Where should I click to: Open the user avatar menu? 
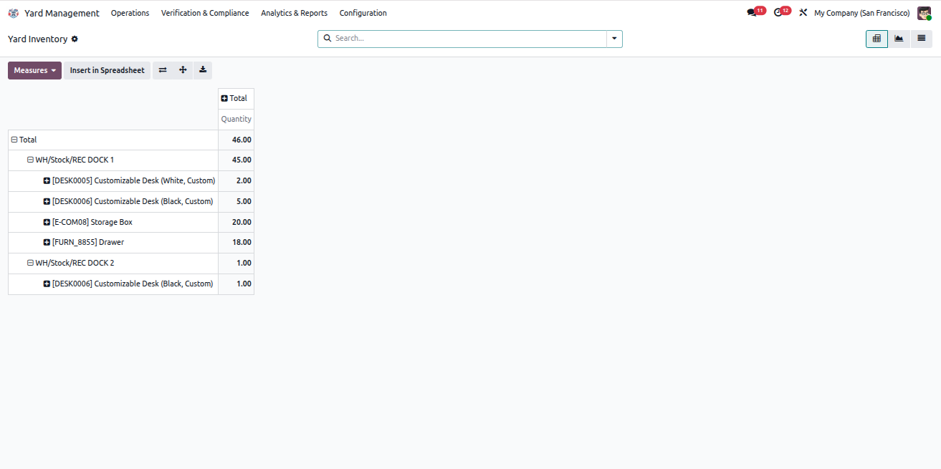pyautogui.click(x=924, y=13)
